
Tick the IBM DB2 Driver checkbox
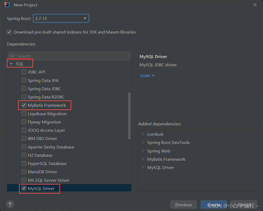pyautogui.click(x=24, y=138)
